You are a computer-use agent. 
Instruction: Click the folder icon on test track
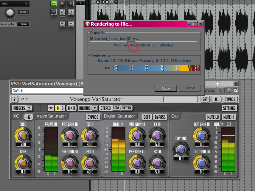tap(26, 3)
